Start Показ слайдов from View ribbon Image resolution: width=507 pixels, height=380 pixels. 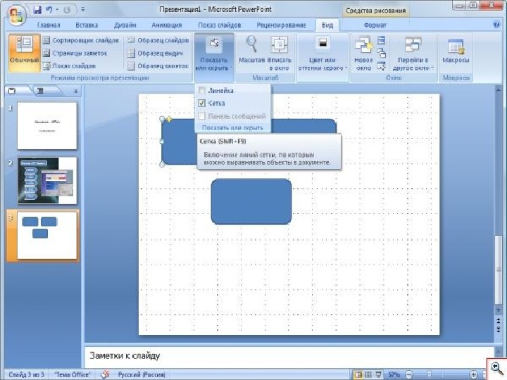pos(69,66)
